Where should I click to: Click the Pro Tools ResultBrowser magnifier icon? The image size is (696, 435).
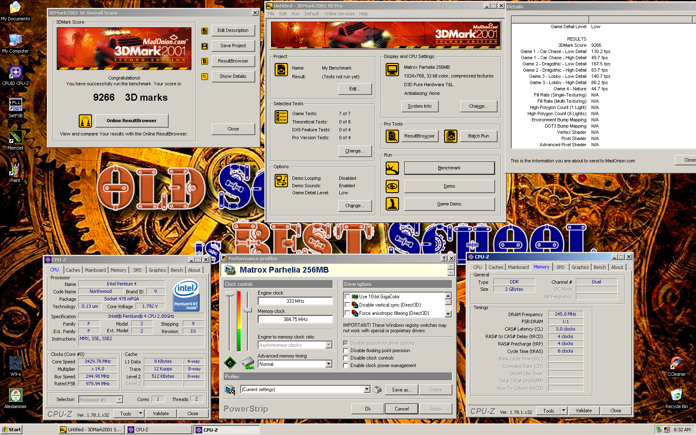click(x=392, y=136)
